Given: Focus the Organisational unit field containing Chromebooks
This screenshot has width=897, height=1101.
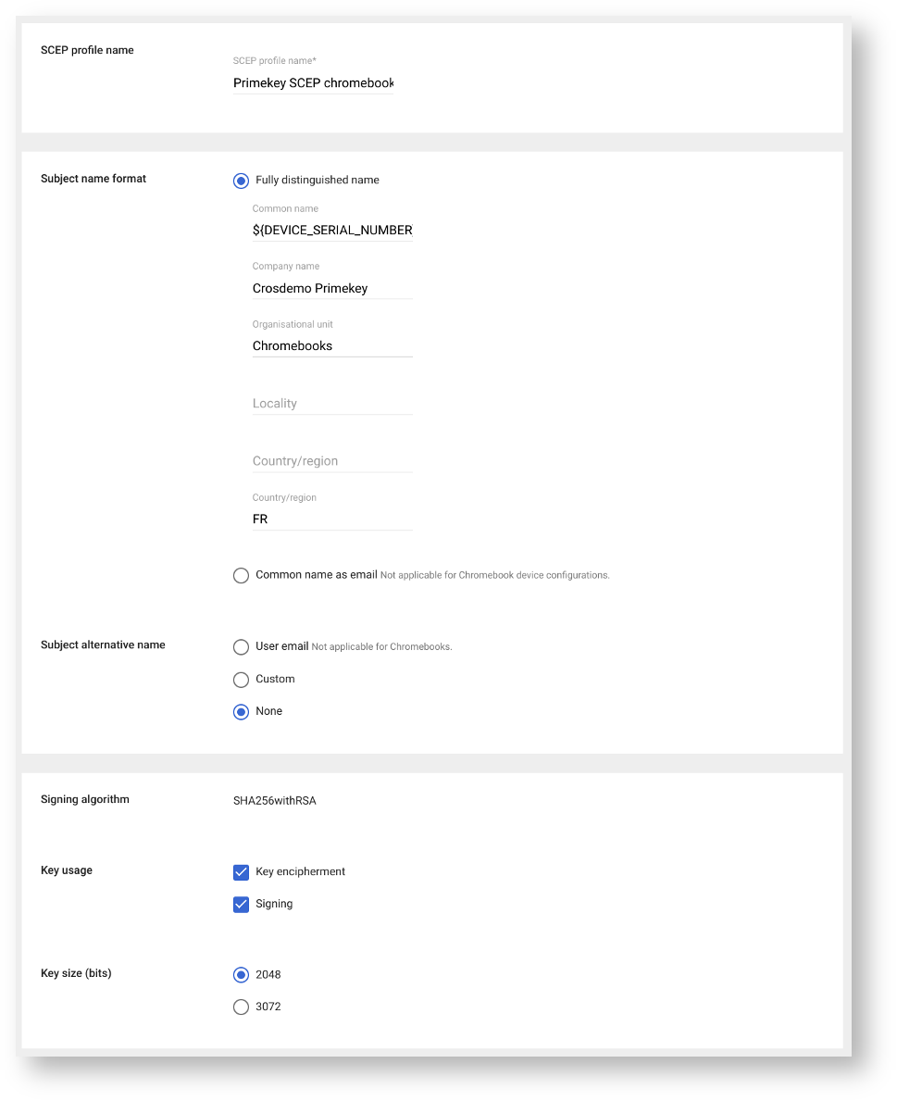Looking at the screenshot, I should (331, 345).
